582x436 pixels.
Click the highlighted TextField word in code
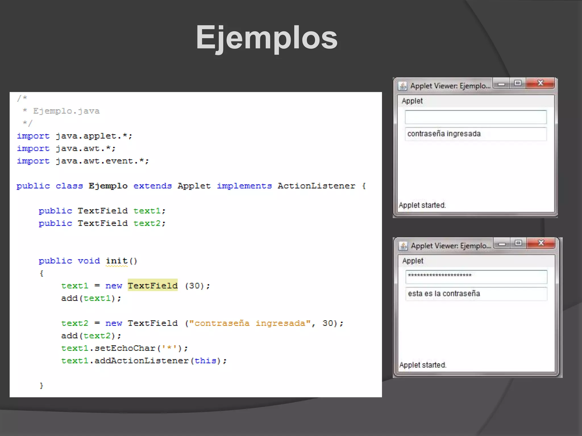pos(153,286)
